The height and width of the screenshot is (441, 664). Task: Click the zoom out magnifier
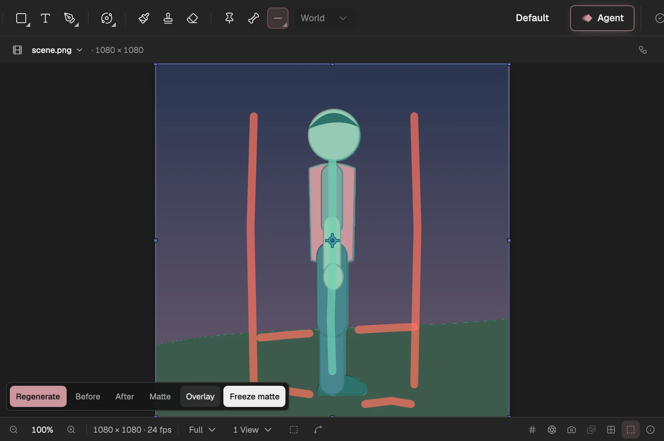14,430
